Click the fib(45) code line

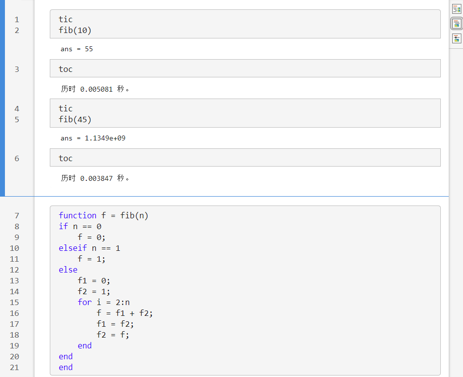[x=75, y=119]
